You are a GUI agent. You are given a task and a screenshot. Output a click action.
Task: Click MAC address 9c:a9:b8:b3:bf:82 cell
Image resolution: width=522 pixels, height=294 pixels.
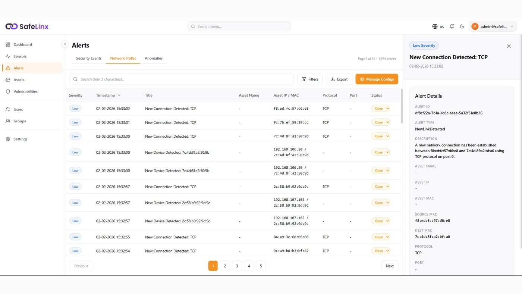click(x=291, y=251)
